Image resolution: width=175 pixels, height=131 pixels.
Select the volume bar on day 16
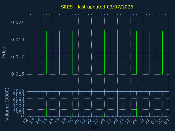(x=53, y=111)
